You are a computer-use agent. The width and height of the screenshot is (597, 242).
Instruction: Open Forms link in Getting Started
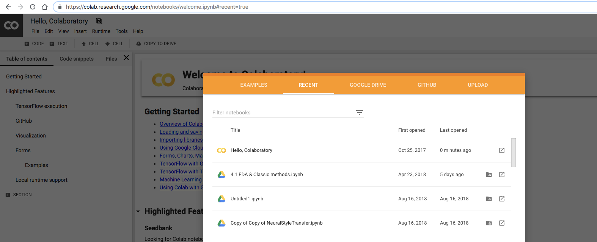(x=167, y=156)
